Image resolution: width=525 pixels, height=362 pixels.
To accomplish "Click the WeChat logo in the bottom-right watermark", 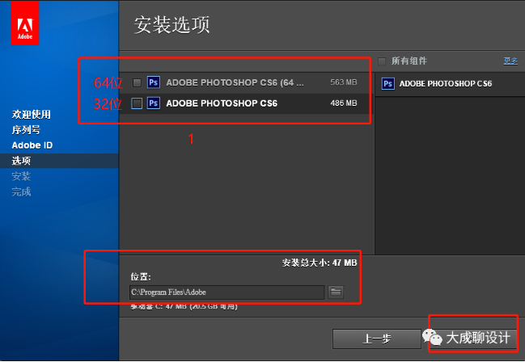I will click(x=435, y=338).
